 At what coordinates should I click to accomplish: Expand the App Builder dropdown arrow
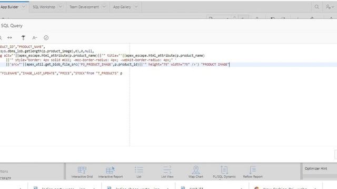pyautogui.click(x=24, y=7)
